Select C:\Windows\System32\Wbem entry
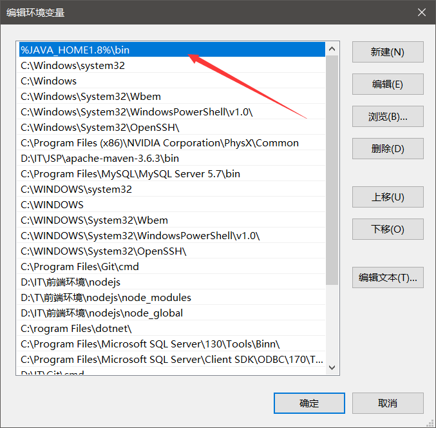The image size is (436, 428). (x=172, y=96)
